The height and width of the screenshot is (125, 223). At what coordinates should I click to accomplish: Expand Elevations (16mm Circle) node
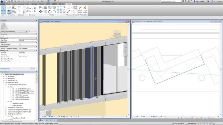[6, 108]
